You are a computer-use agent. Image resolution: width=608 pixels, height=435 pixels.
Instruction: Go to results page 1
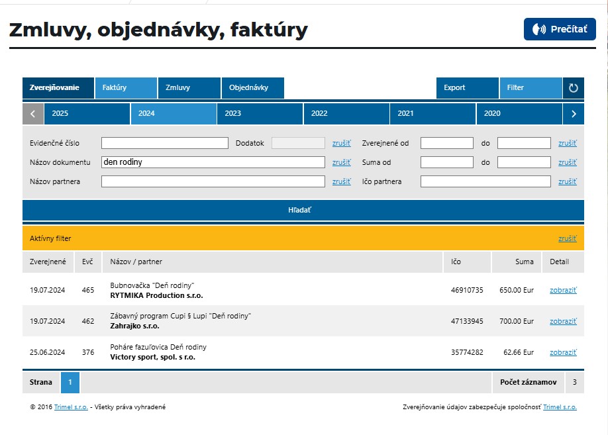click(70, 383)
